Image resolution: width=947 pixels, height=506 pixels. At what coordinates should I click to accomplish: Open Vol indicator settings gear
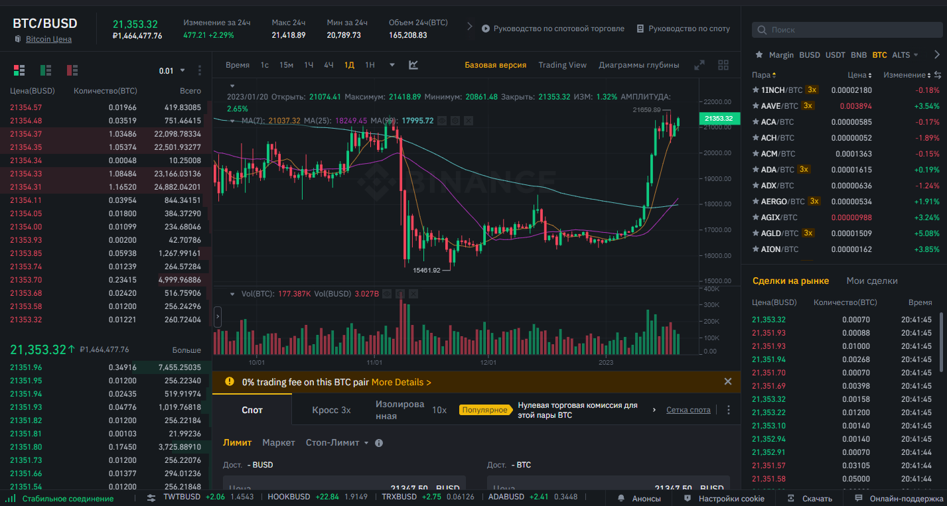pyautogui.click(x=400, y=294)
